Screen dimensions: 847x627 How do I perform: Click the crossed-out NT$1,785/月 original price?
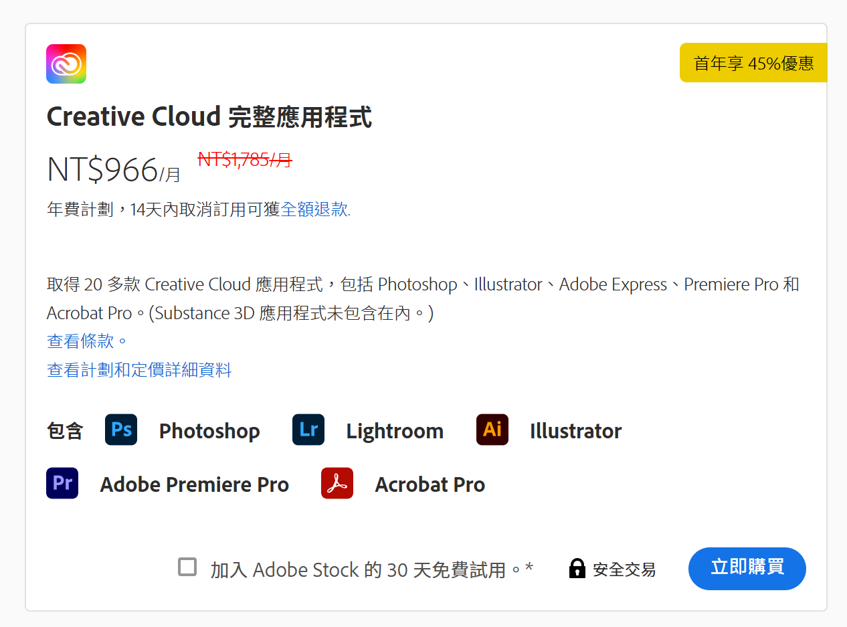(x=245, y=159)
